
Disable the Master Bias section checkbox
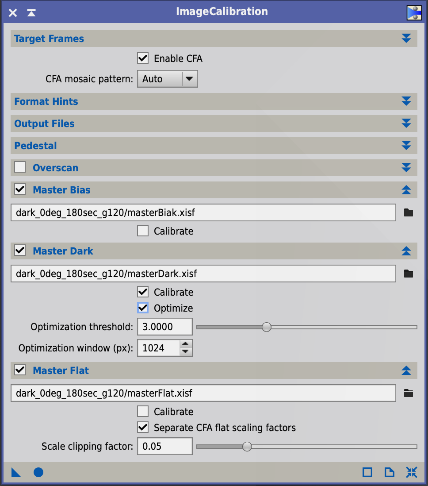click(20, 189)
